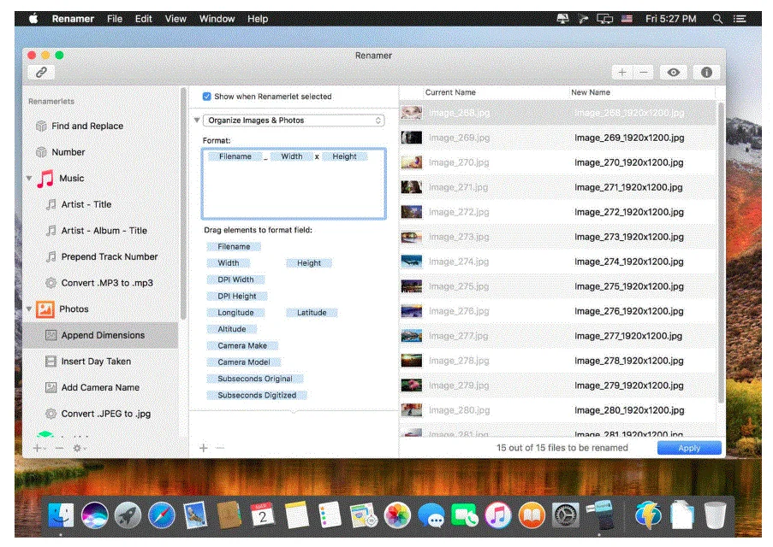Click Subseconds Digitized element token
This screenshot has width=773, height=547.
(x=257, y=396)
